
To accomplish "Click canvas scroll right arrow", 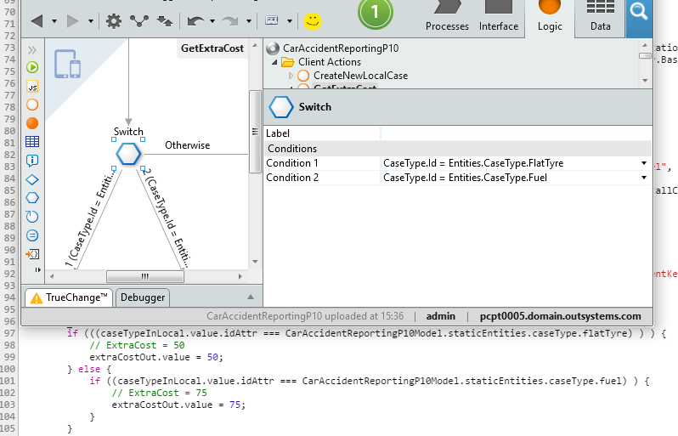I will pyautogui.click(x=240, y=276).
